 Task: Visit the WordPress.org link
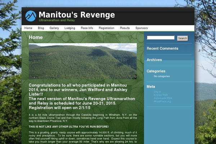point(162,102)
